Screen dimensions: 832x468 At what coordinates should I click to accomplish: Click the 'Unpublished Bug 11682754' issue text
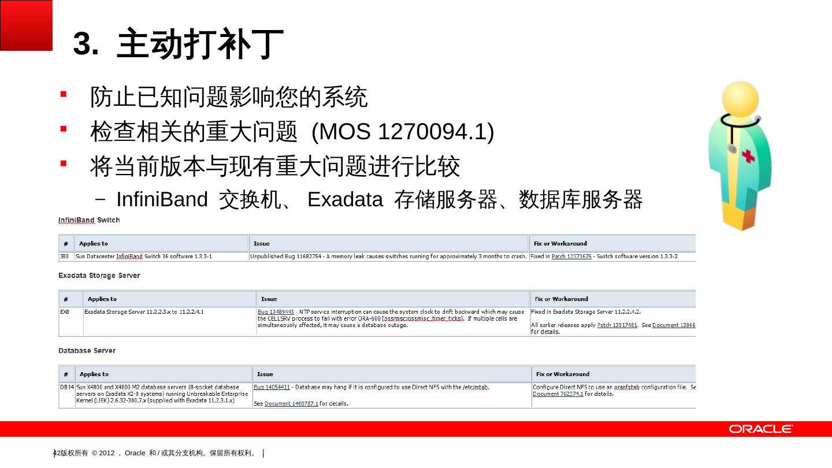(x=388, y=257)
